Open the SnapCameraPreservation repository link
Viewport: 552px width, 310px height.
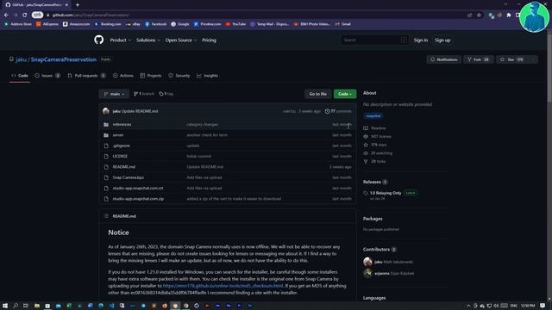coord(63,59)
